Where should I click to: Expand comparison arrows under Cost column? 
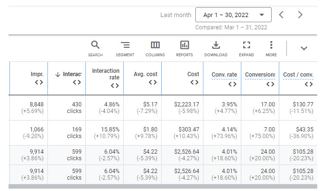click(194, 82)
